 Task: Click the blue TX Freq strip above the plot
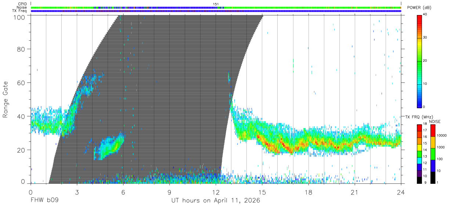pos(216,11)
